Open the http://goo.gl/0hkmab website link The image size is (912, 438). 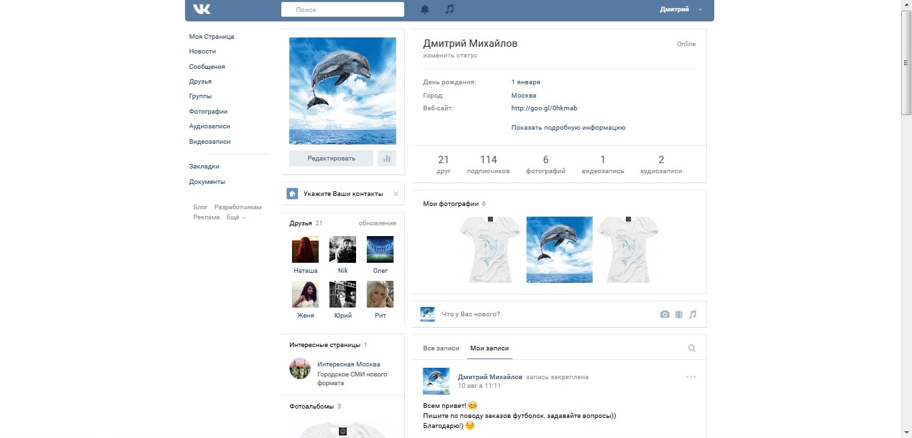pyautogui.click(x=543, y=108)
